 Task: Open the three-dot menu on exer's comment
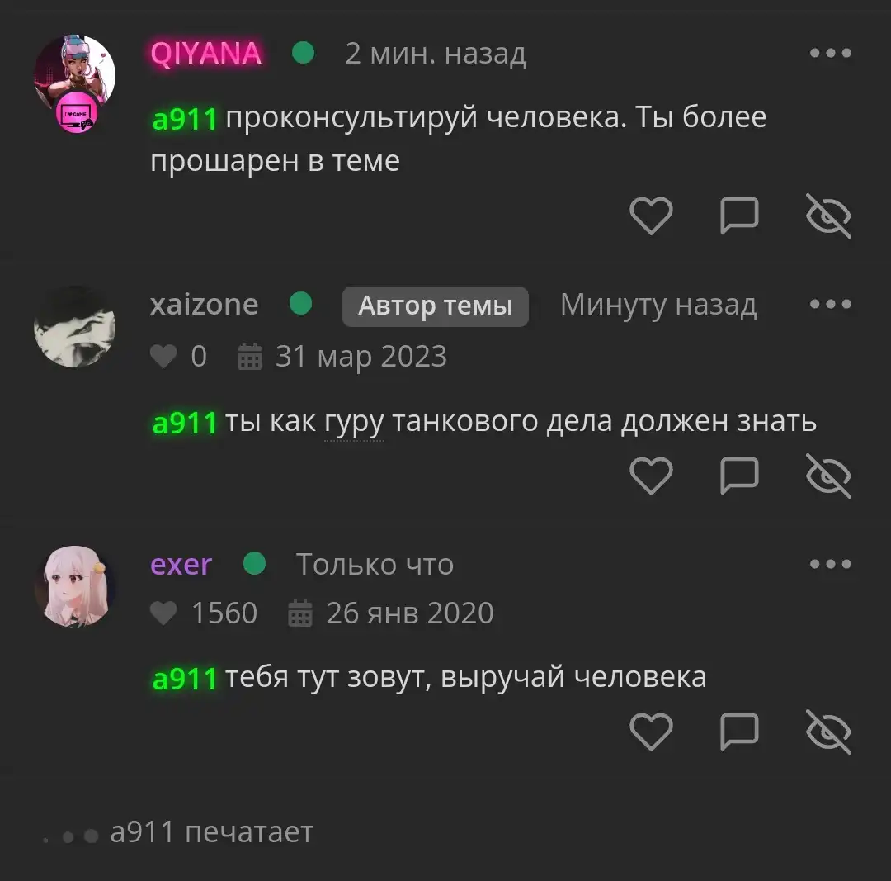coord(830,564)
